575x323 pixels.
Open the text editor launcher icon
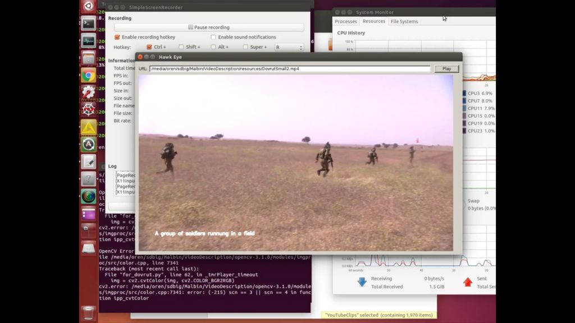(88, 162)
